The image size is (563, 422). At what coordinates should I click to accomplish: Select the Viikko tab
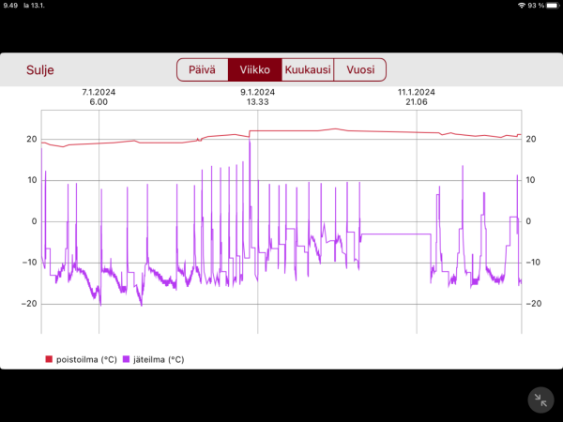click(x=255, y=69)
